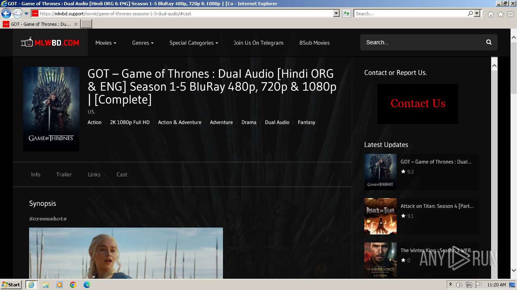Image resolution: width=517 pixels, height=290 pixels.
Task: Expand the Movies menu
Action: [x=106, y=43]
